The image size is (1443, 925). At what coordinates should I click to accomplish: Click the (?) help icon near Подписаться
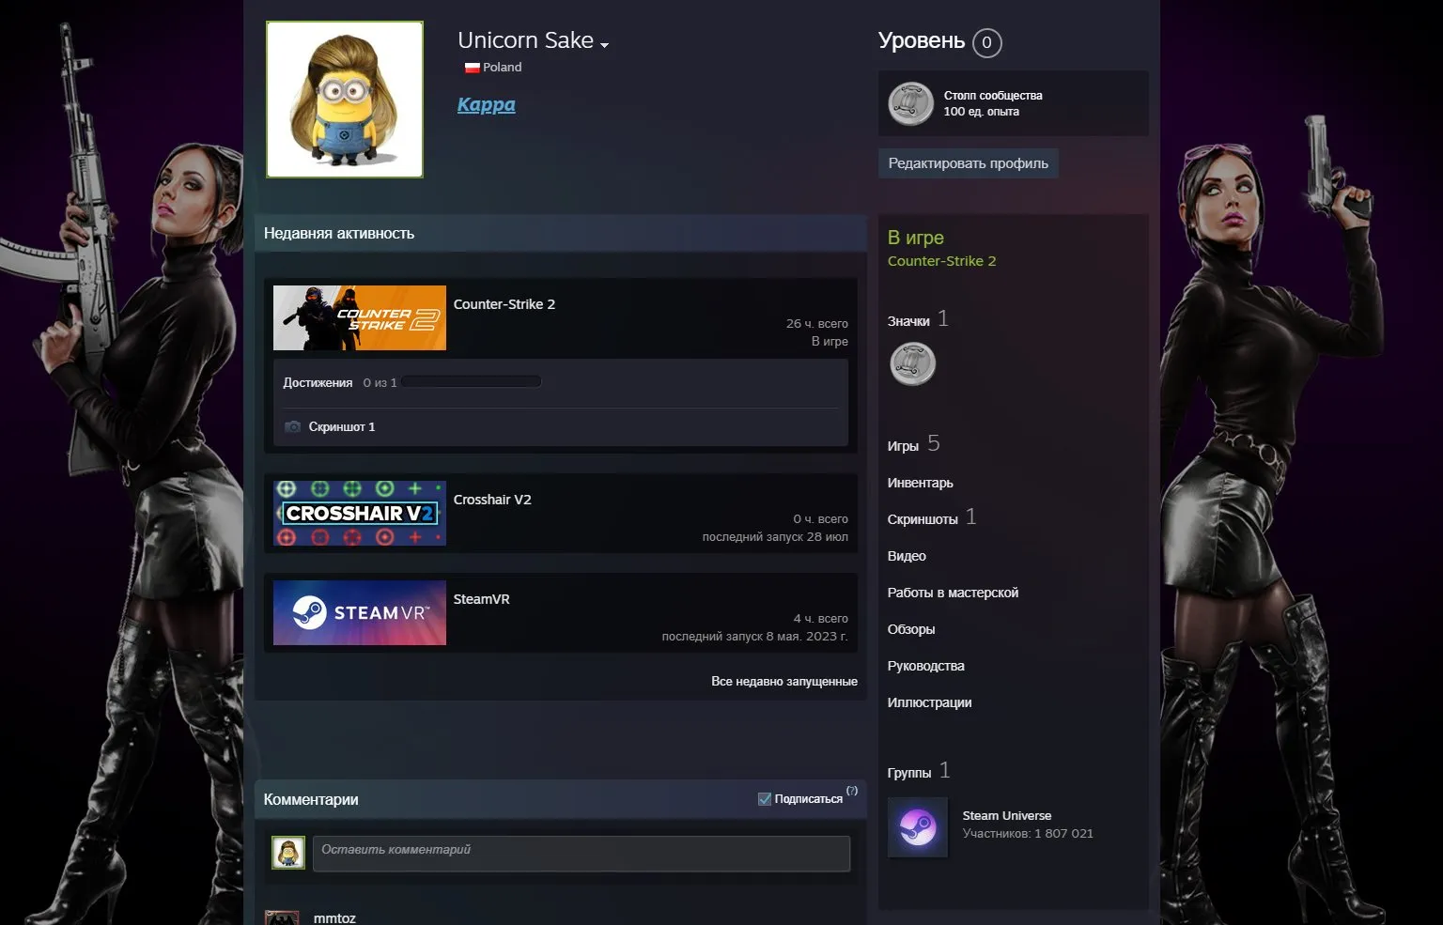pyautogui.click(x=852, y=791)
